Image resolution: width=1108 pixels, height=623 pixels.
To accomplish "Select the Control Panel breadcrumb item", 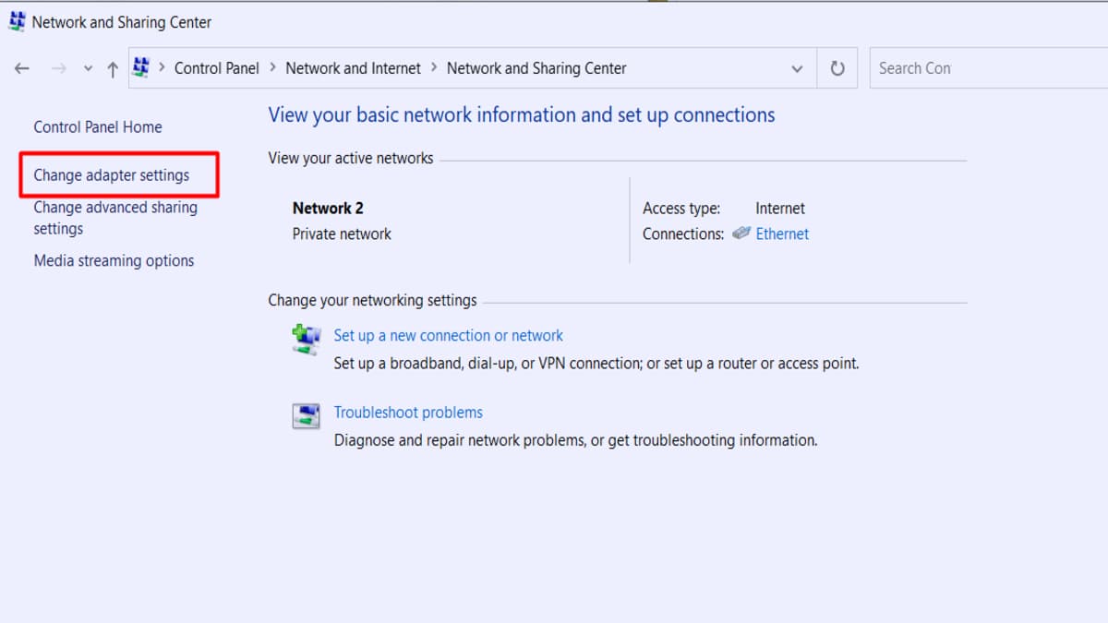I will coord(217,68).
